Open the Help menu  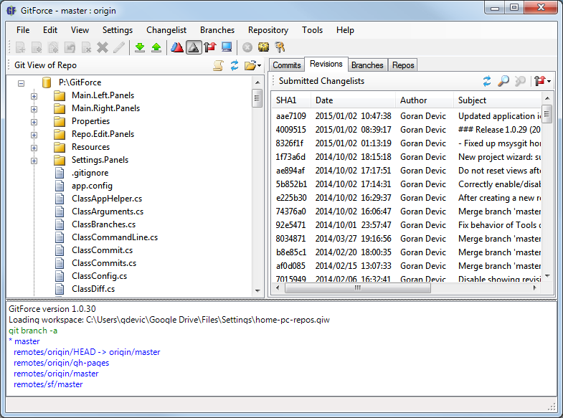(345, 30)
